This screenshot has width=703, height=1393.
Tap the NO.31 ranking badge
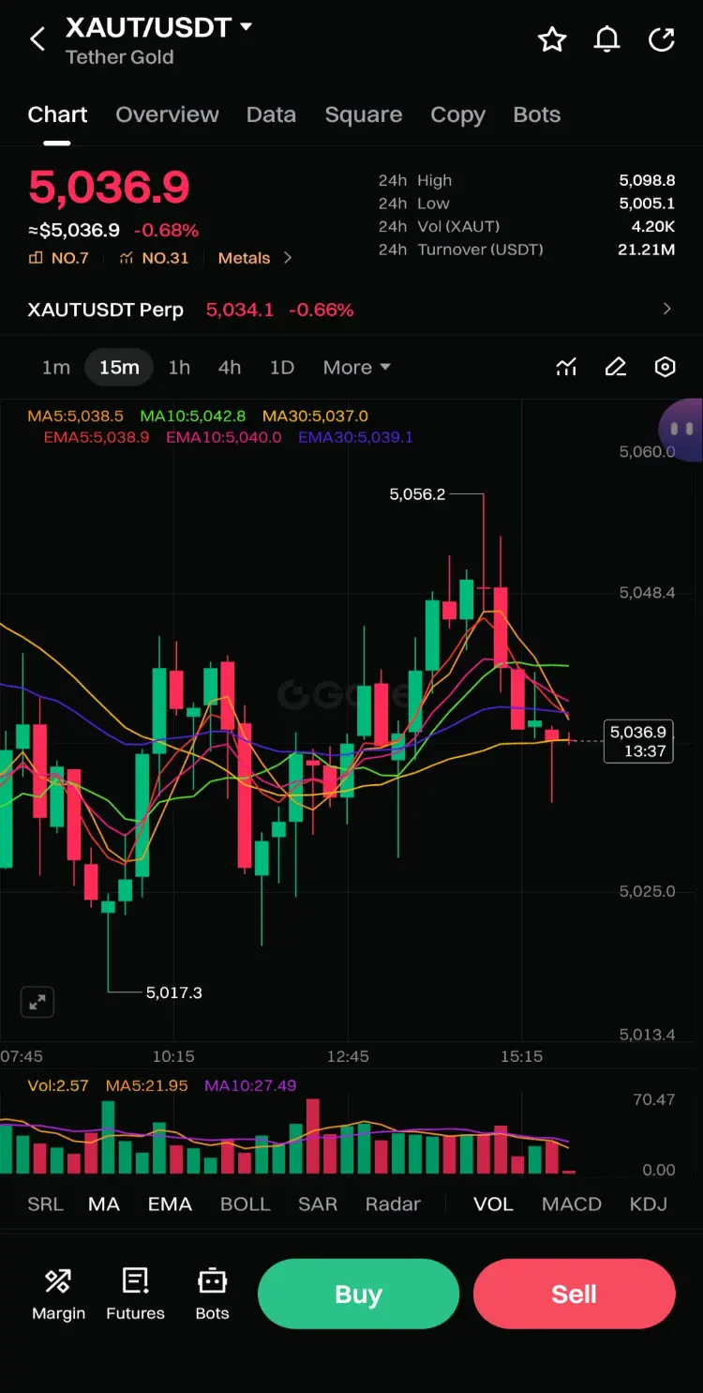(154, 258)
